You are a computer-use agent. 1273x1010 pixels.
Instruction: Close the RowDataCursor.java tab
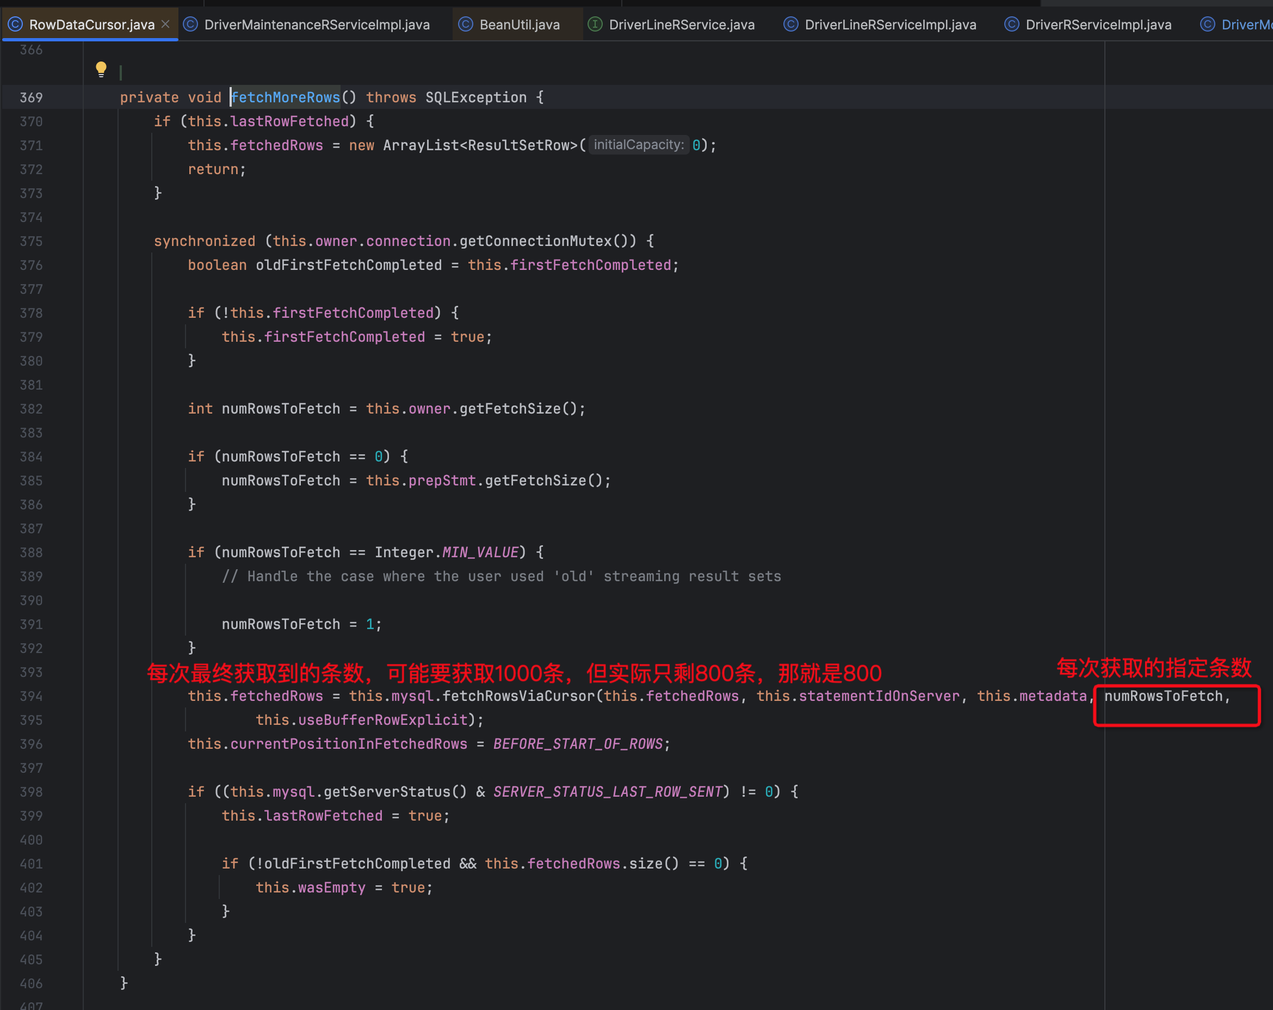click(x=166, y=24)
